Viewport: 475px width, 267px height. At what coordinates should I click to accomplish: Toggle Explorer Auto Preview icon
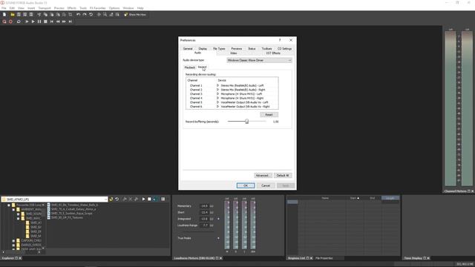[x=155, y=200]
